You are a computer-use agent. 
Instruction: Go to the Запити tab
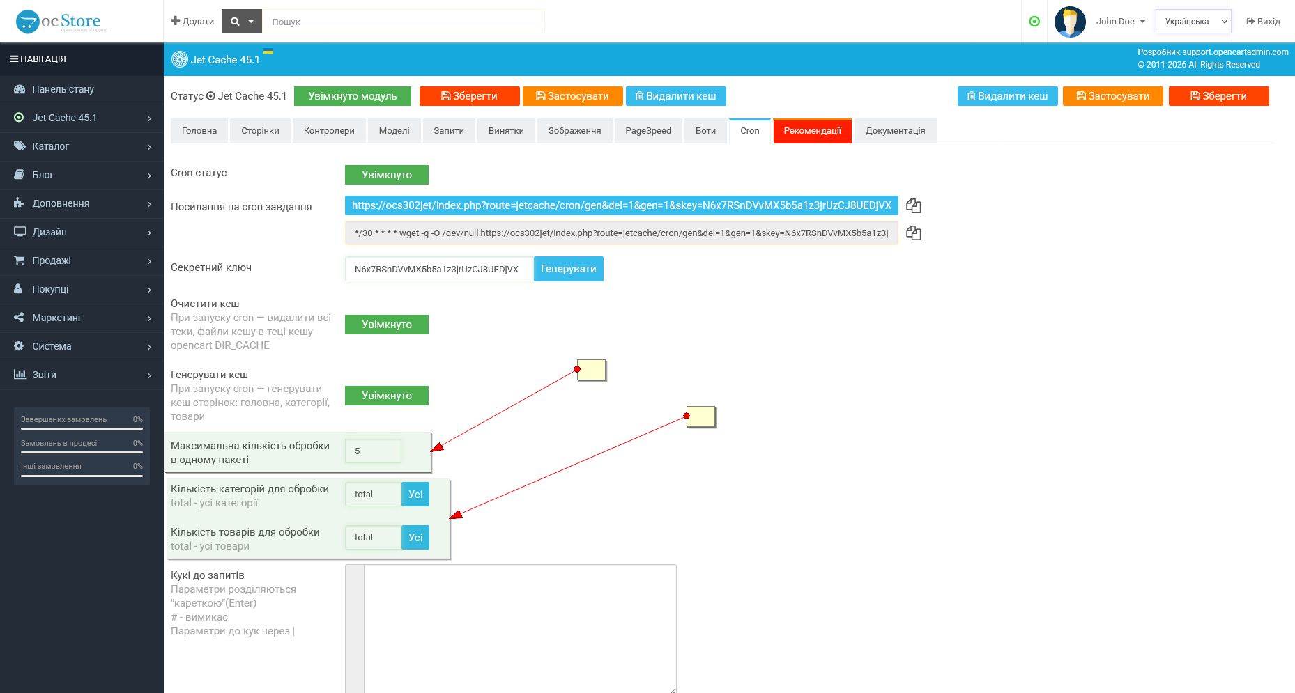tap(449, 131)
